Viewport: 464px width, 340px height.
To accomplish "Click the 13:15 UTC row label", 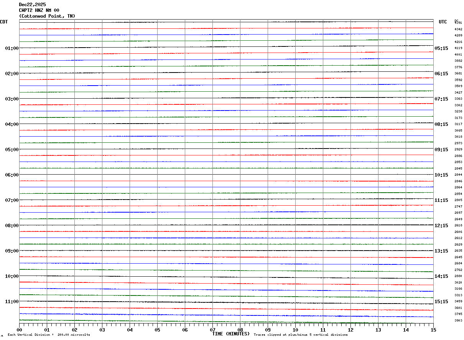I will pyautogui.click(x=441, y=251).
